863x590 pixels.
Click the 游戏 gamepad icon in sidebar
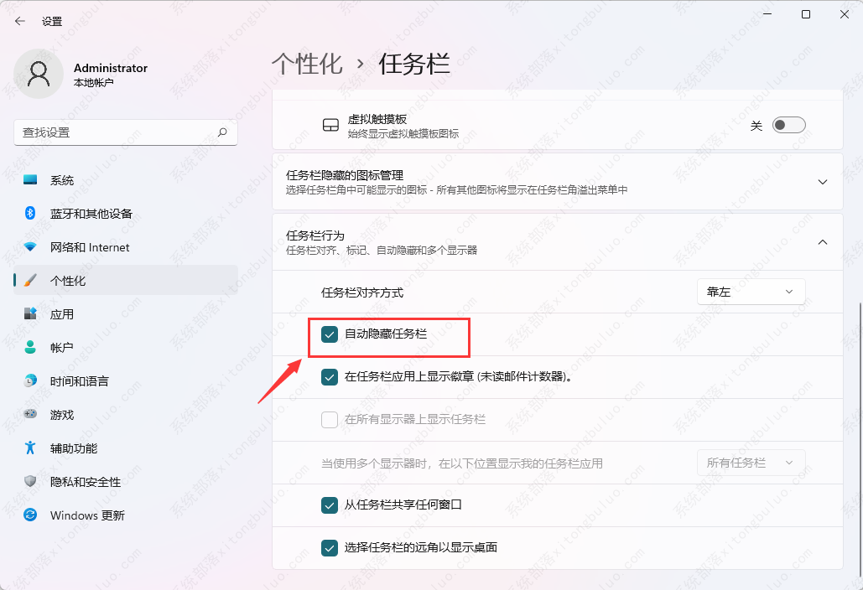(x=30, y=415)
